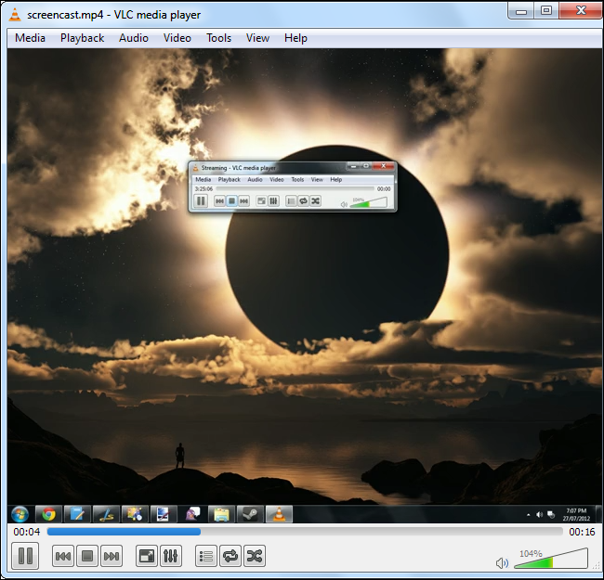
Task: Open the View menu
Action: [x=257, y=38]
